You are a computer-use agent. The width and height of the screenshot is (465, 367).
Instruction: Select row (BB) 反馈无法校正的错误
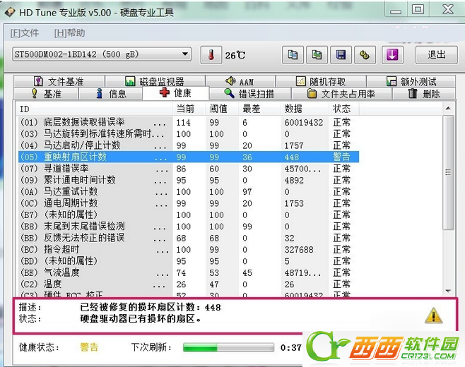click(189, 238)
